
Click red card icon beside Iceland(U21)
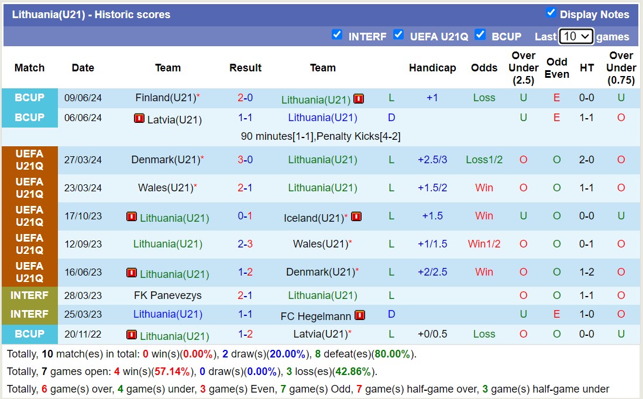click(x=356, y=217)
